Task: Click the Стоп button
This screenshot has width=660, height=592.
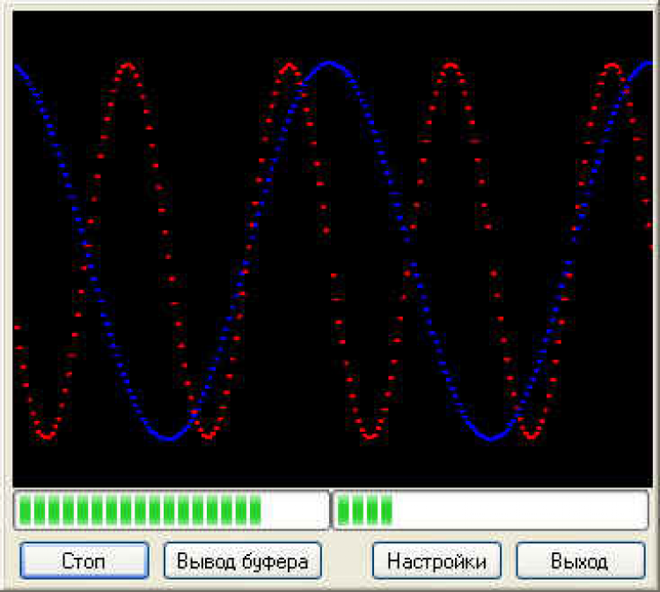Action: click(84, 561)
